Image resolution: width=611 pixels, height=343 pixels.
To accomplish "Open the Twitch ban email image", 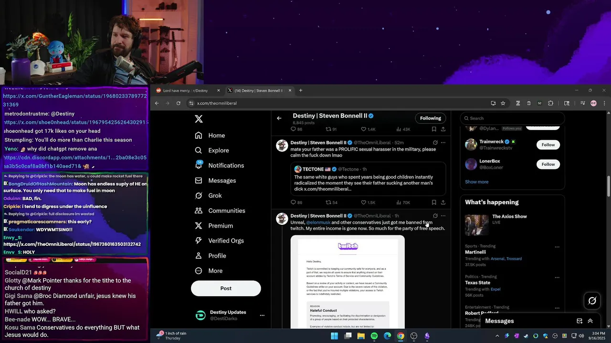I will point(348,282).
